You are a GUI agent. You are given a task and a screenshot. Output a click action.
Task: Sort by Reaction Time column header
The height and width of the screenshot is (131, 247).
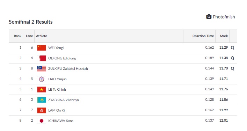point(203,36)
